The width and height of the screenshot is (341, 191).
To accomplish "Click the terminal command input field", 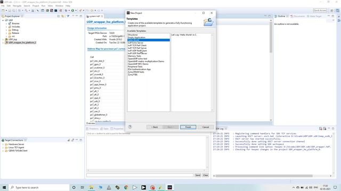I will (140, 175).
